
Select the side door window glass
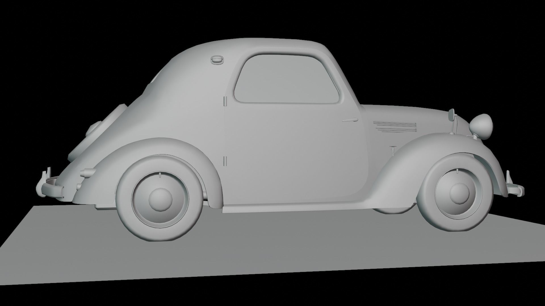[x=286, y=79]
